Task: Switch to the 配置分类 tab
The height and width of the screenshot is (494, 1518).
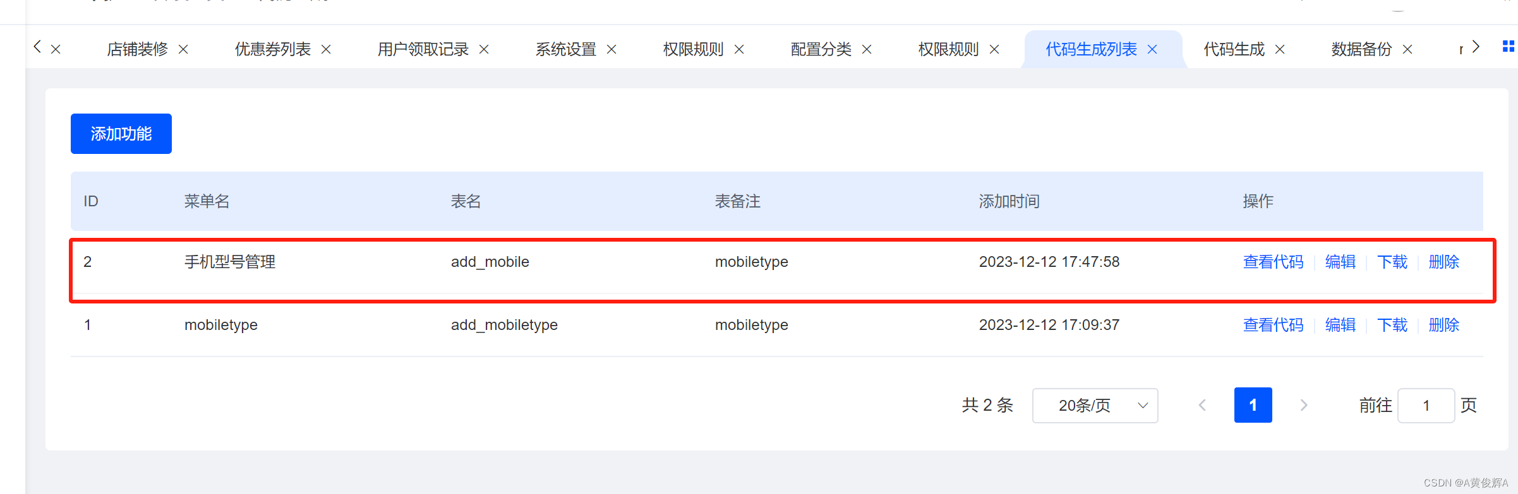Action: (x=821, y=49)
